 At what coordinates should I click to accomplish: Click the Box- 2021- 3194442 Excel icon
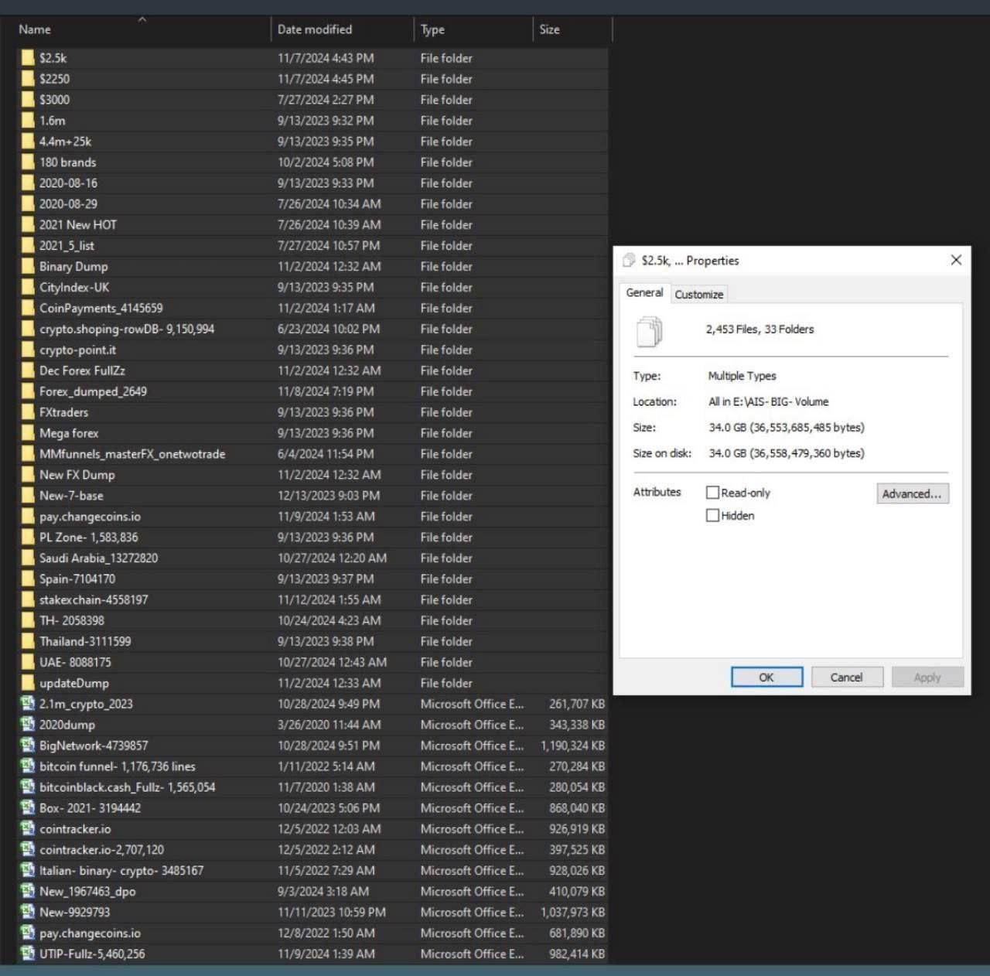pos(28,808)
